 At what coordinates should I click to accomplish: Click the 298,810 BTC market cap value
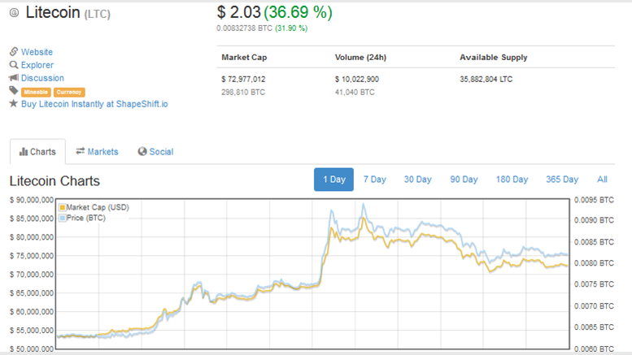click(243, 92)
